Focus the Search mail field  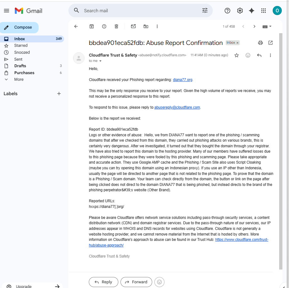coord(140,11)
